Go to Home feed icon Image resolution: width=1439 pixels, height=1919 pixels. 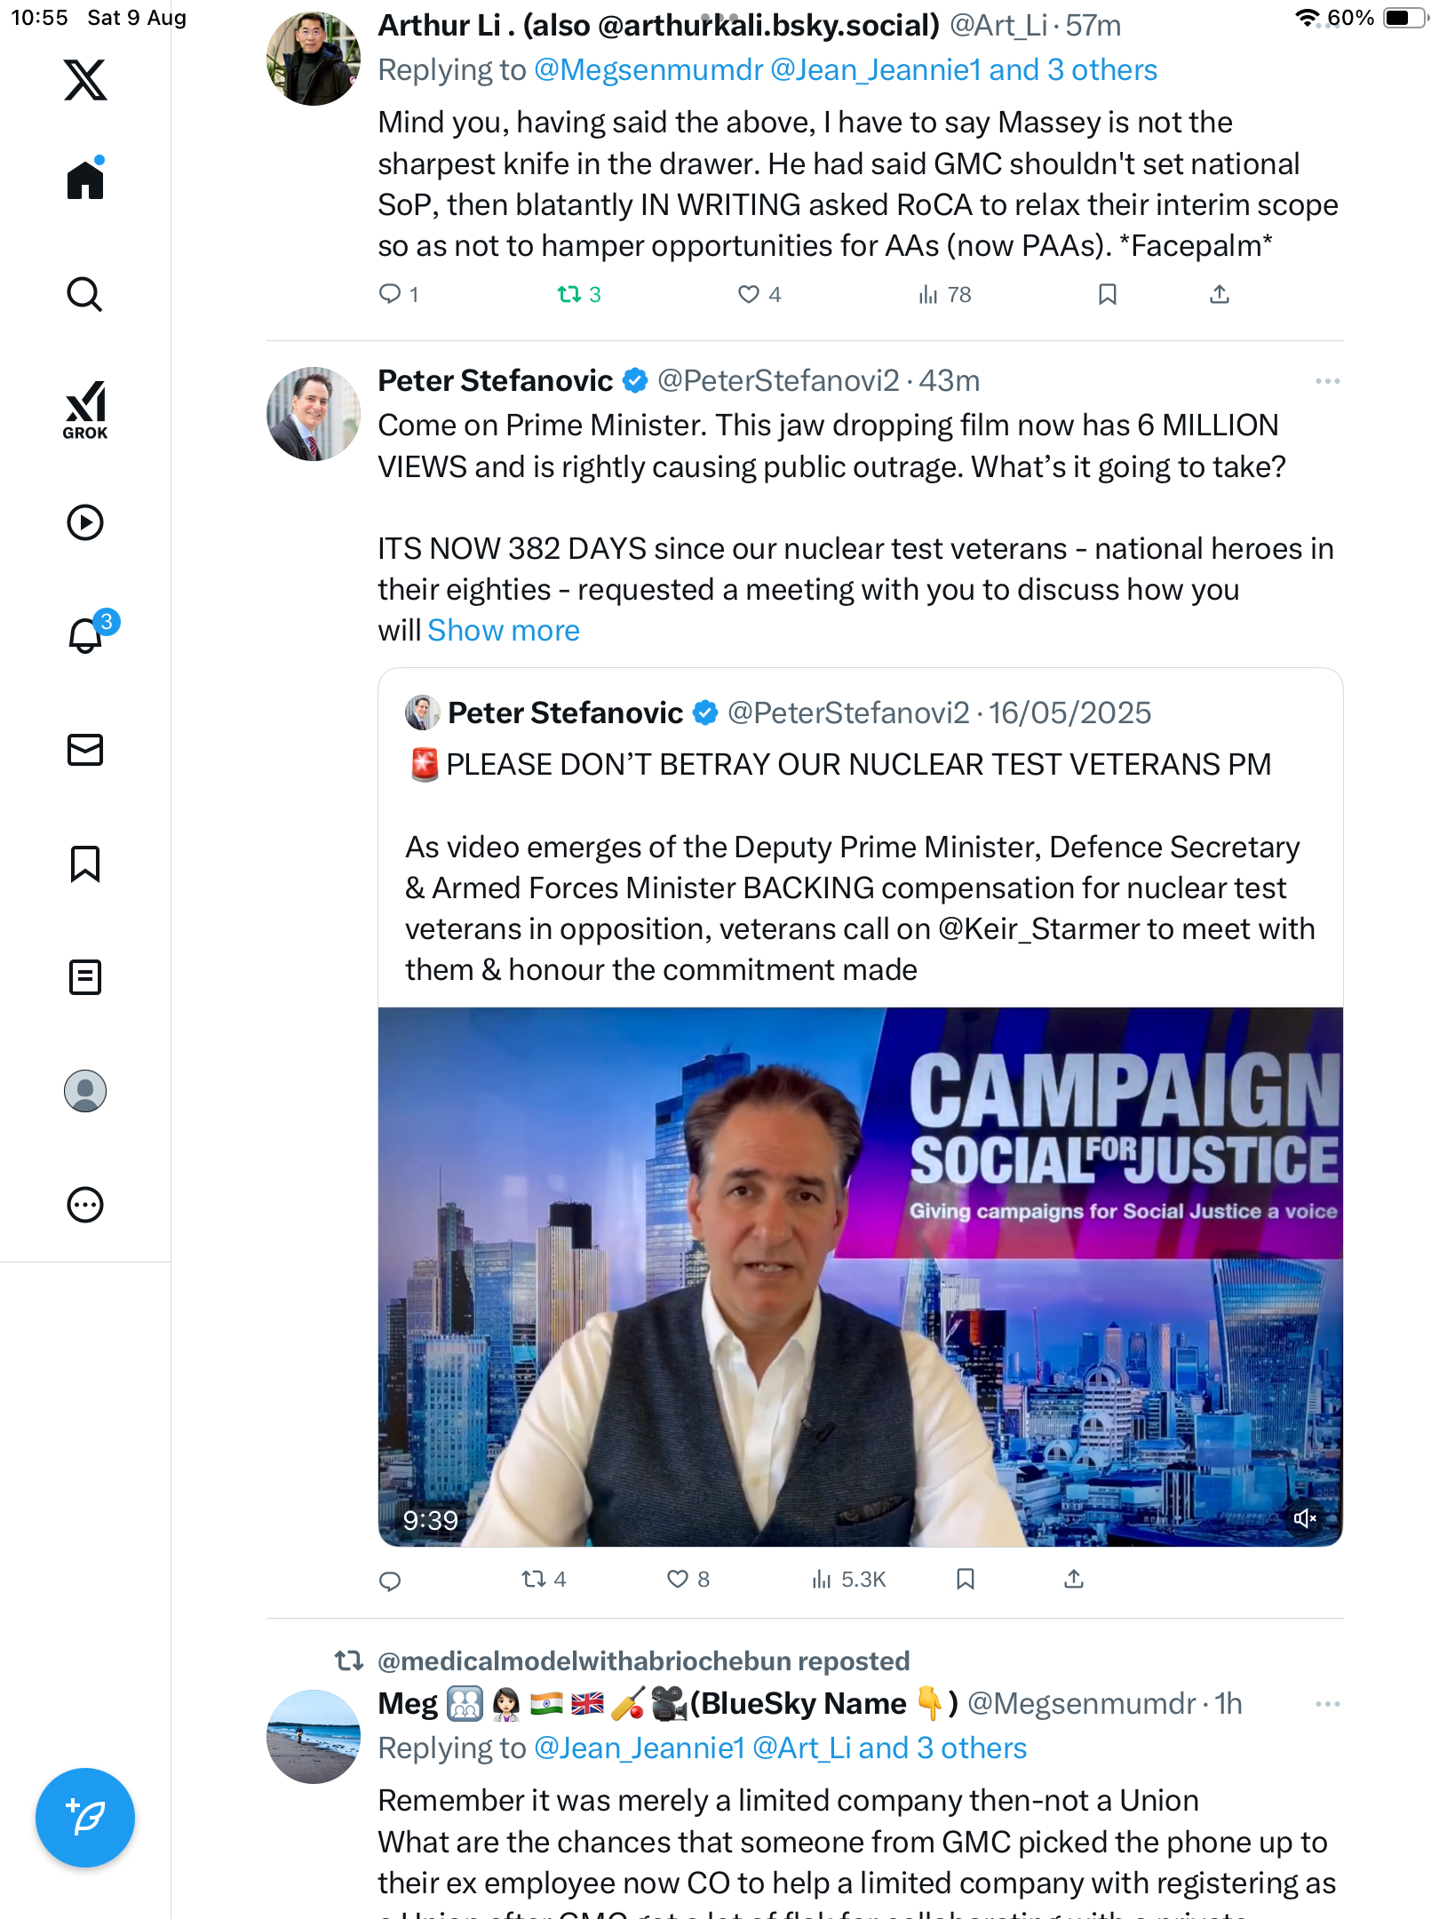(85, 179)
